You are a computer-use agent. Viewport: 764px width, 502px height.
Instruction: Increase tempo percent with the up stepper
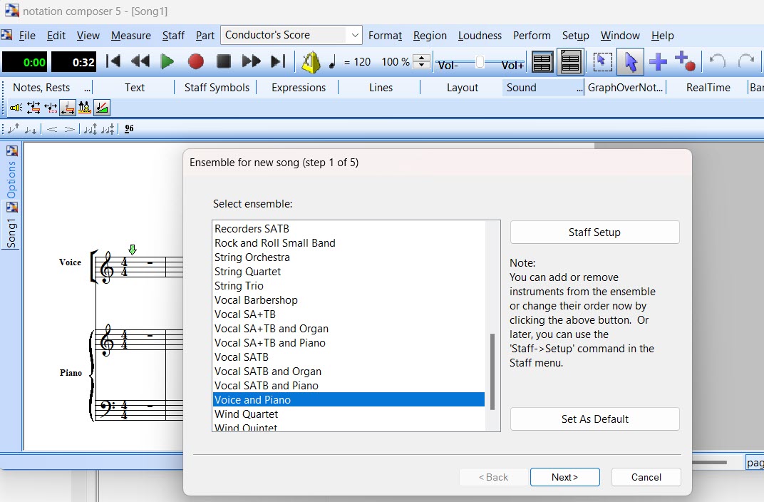pyautogui.click(x=422, y=58)
